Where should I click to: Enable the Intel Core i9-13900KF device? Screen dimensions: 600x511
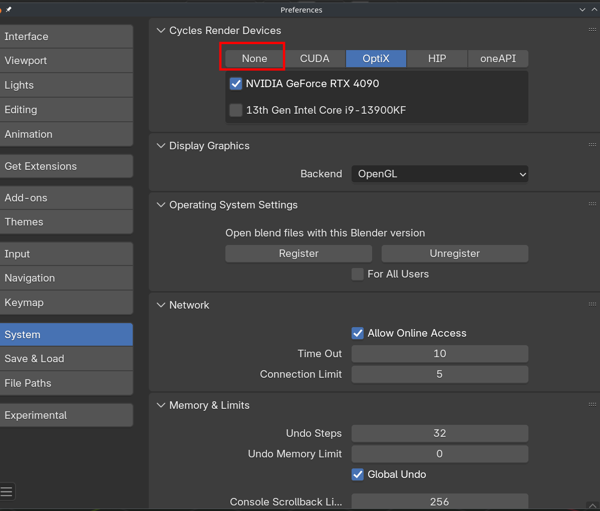click(236, 110)
